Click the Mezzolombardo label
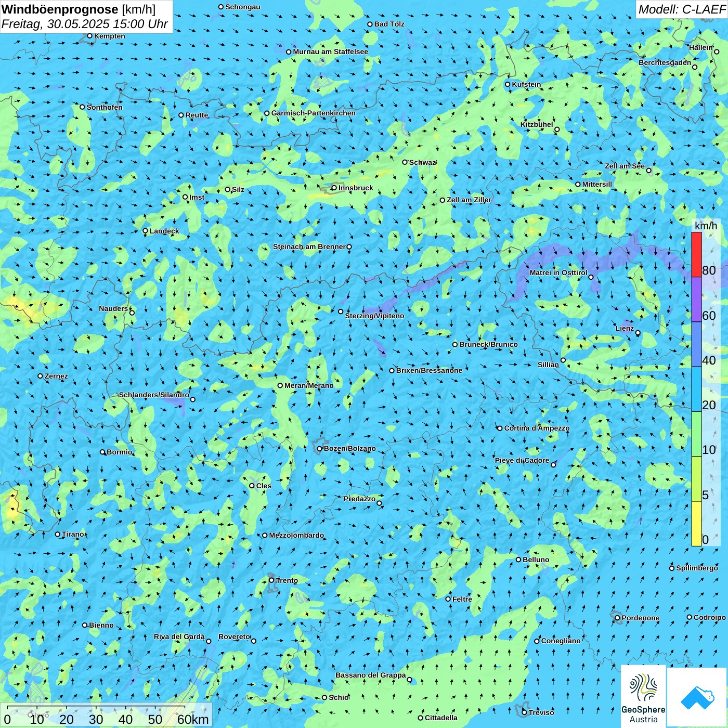 point(296,535)
